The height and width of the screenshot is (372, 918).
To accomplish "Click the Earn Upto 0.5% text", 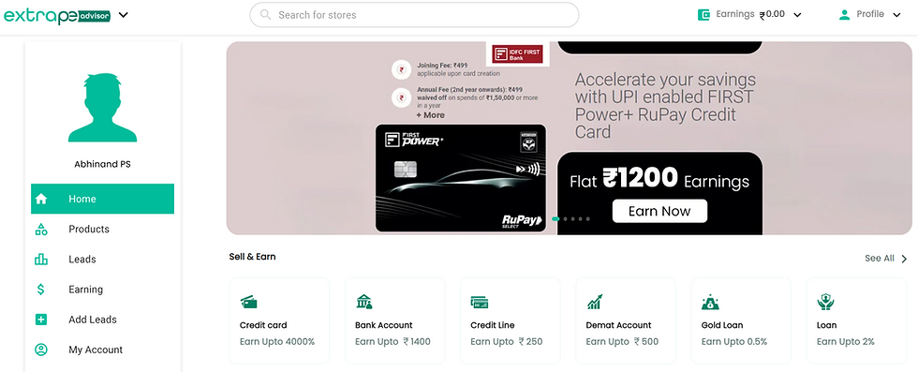I will [734, 341].
